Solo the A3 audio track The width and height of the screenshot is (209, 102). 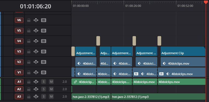point(44,97)
